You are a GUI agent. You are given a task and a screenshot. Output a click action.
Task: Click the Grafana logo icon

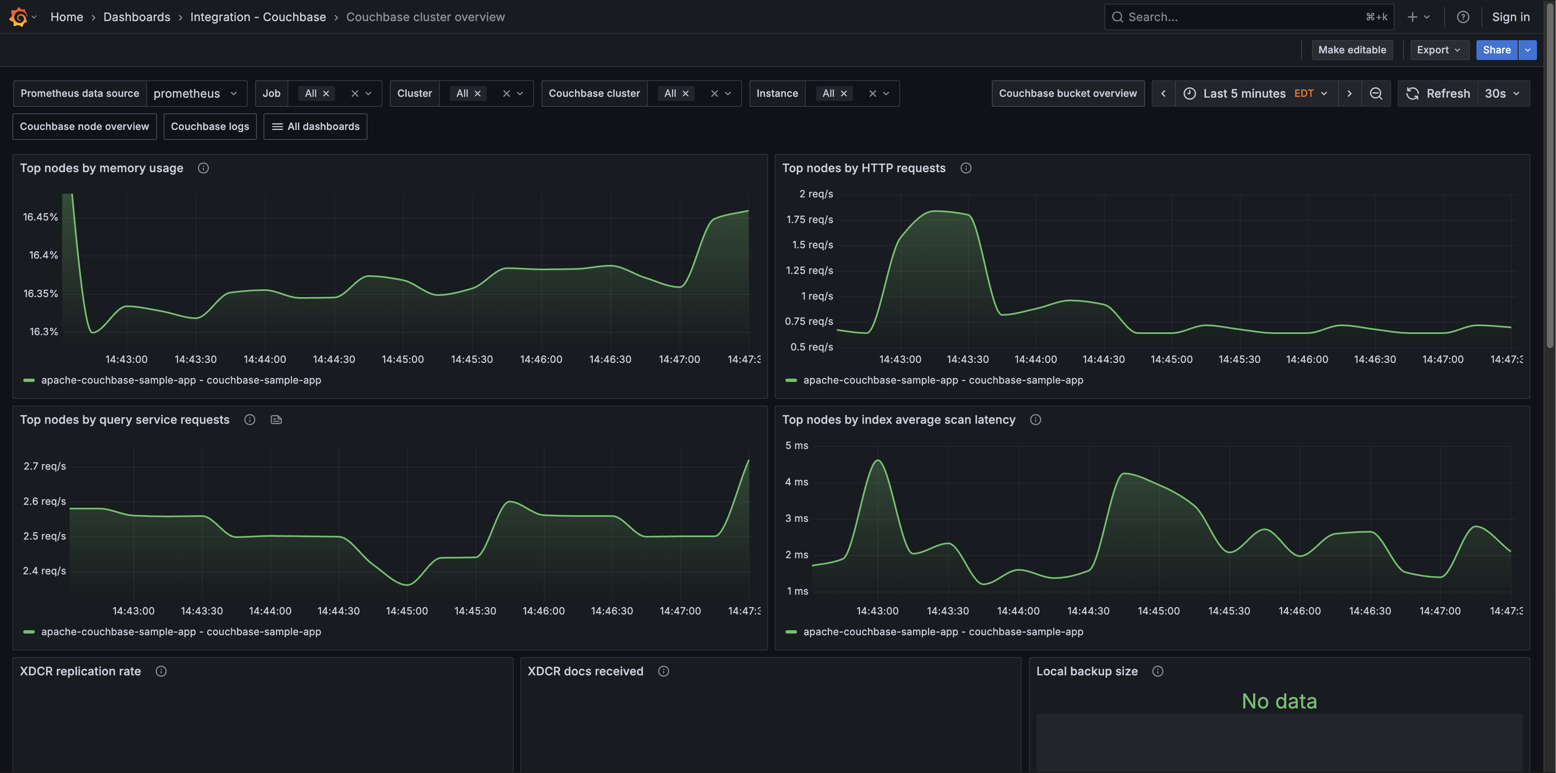(18, 17)
